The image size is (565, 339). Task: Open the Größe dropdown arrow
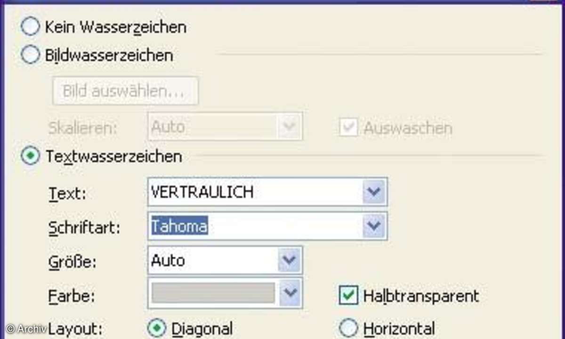[x=289, y=260]
